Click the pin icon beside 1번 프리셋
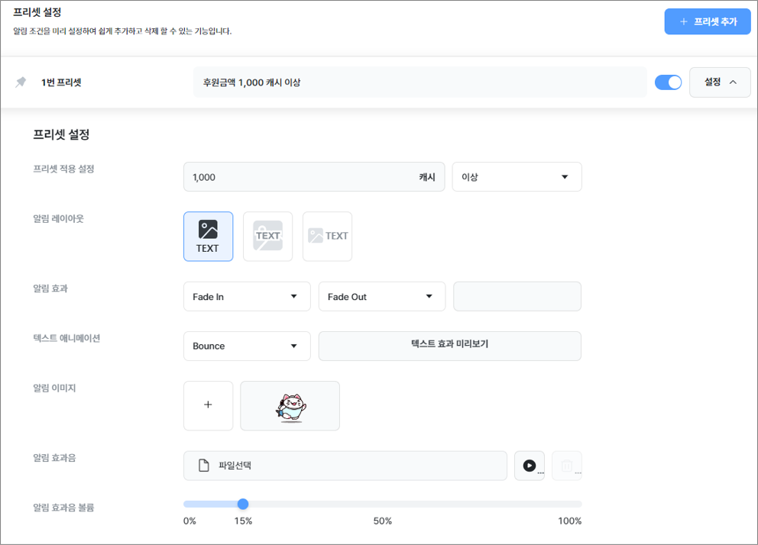 [21, 82]
